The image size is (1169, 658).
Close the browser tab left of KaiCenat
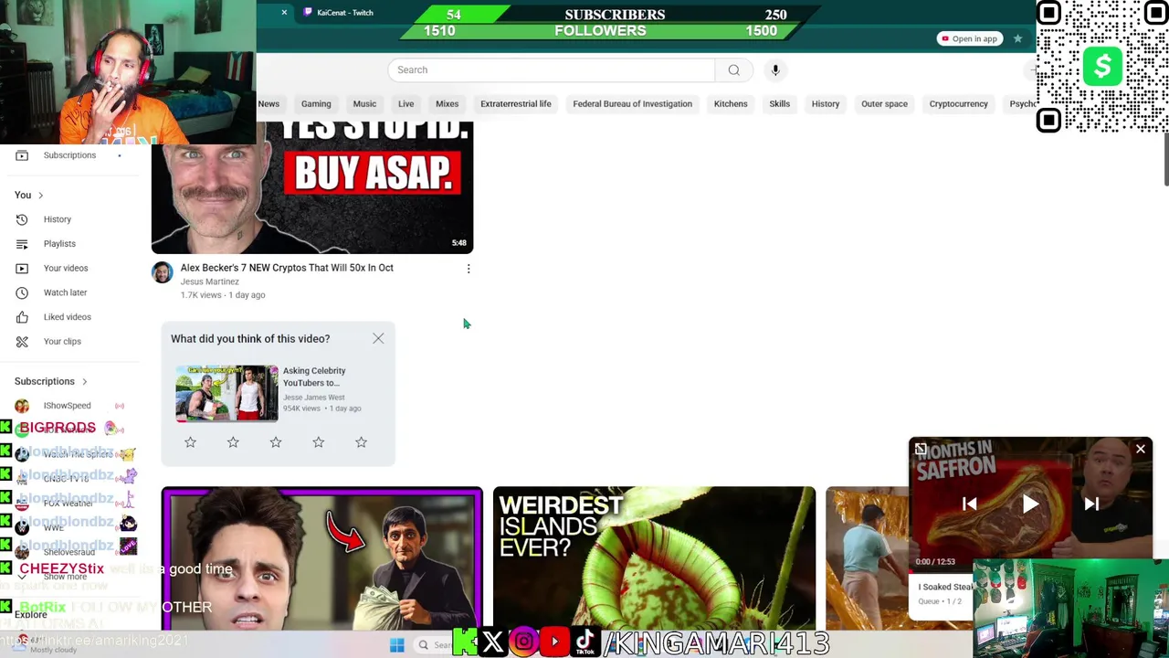[x=284, y=12]
